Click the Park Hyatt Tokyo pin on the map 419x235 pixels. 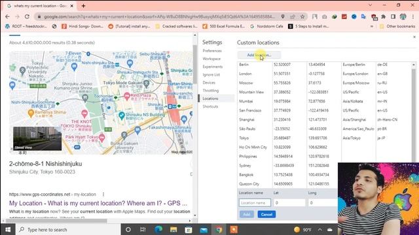pos(101,138)
